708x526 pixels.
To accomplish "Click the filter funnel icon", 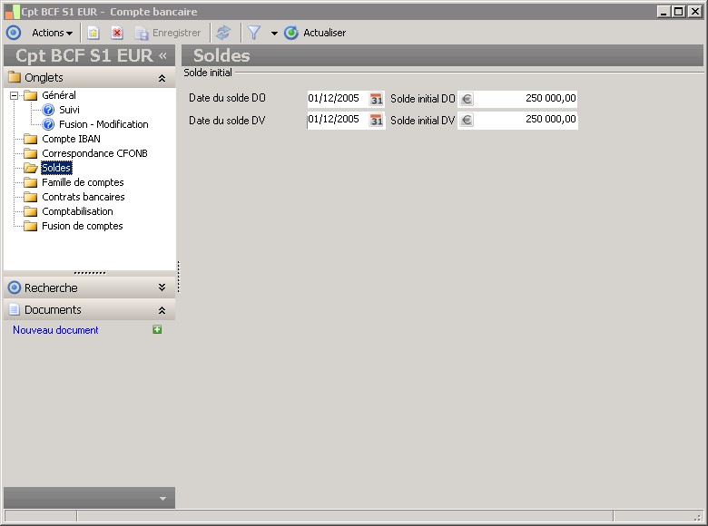I will (x=254, y=33).
